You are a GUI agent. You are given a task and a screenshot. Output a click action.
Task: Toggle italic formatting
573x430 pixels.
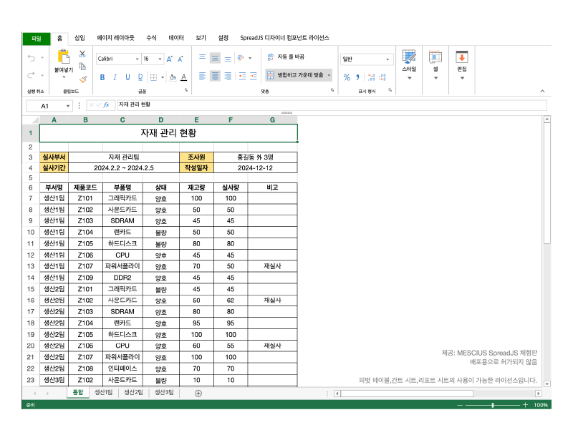click(115, 77)
